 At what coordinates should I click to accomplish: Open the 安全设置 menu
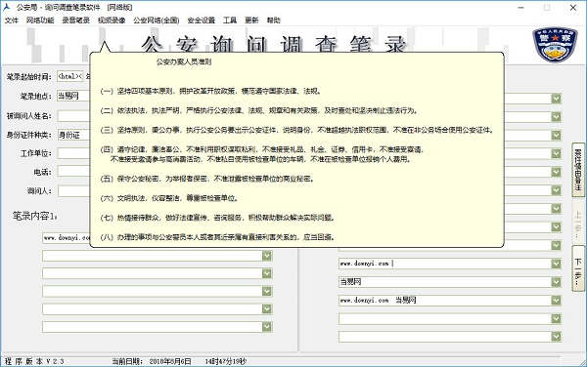click(x=201, y=20)
